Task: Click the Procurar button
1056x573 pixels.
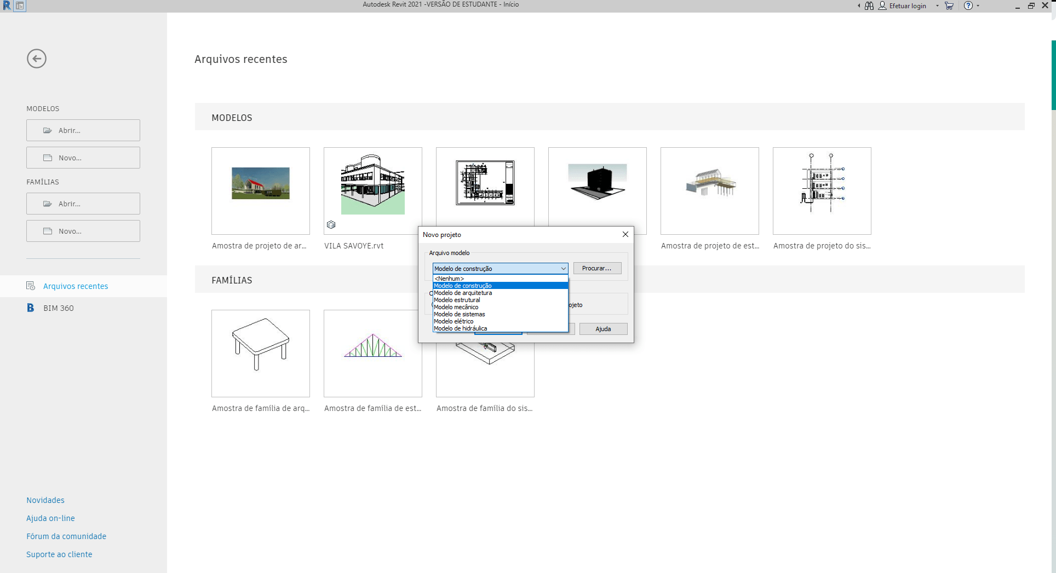Action: (597, 268)
